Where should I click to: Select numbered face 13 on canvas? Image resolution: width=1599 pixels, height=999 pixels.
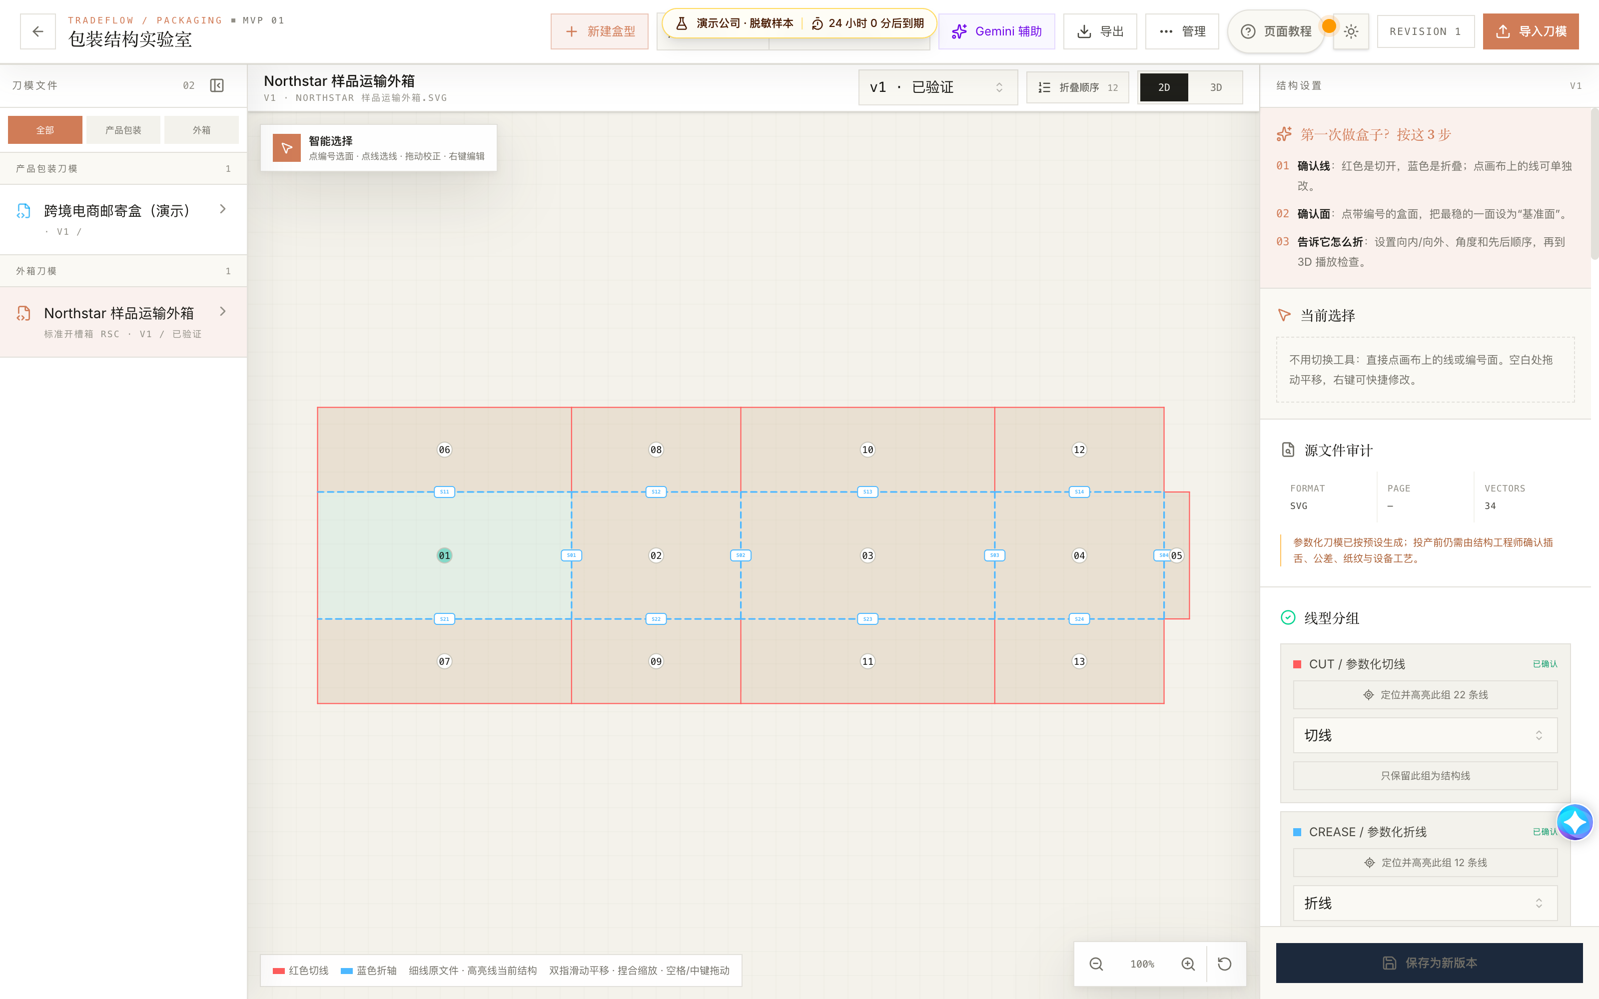pos(1079,661)
